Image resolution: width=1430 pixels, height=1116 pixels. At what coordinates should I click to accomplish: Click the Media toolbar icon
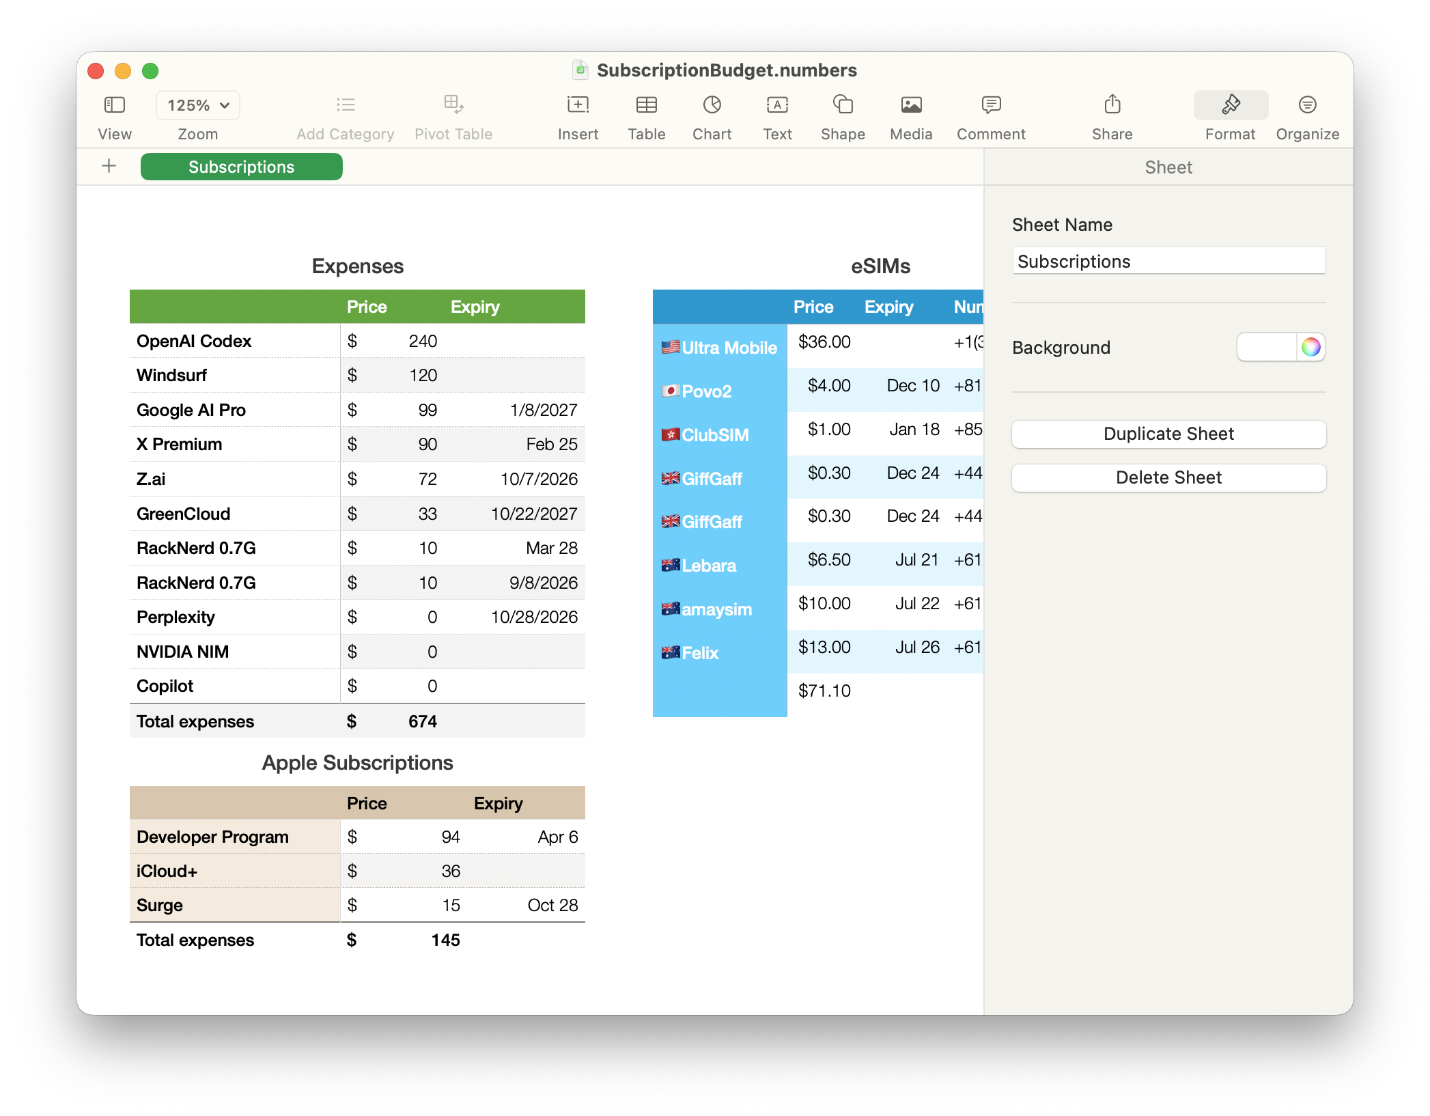click(911, 105)
